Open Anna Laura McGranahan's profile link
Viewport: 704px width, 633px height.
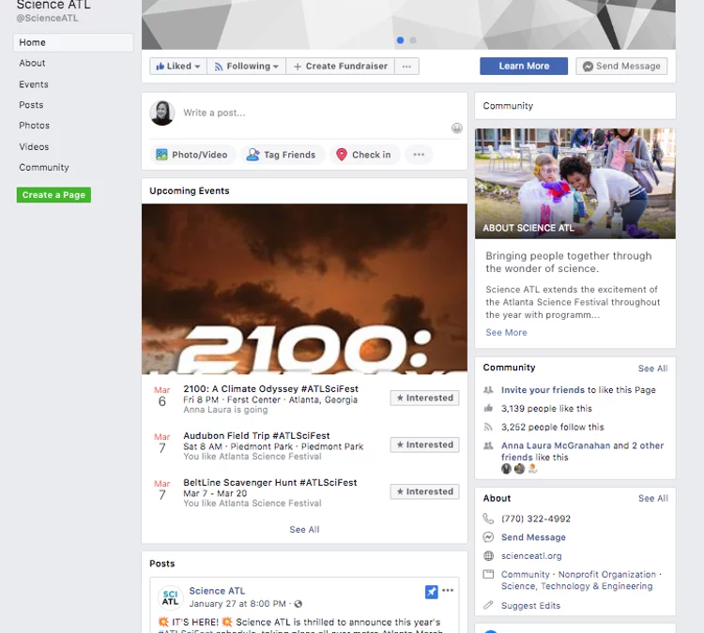[x=556, y=445]
